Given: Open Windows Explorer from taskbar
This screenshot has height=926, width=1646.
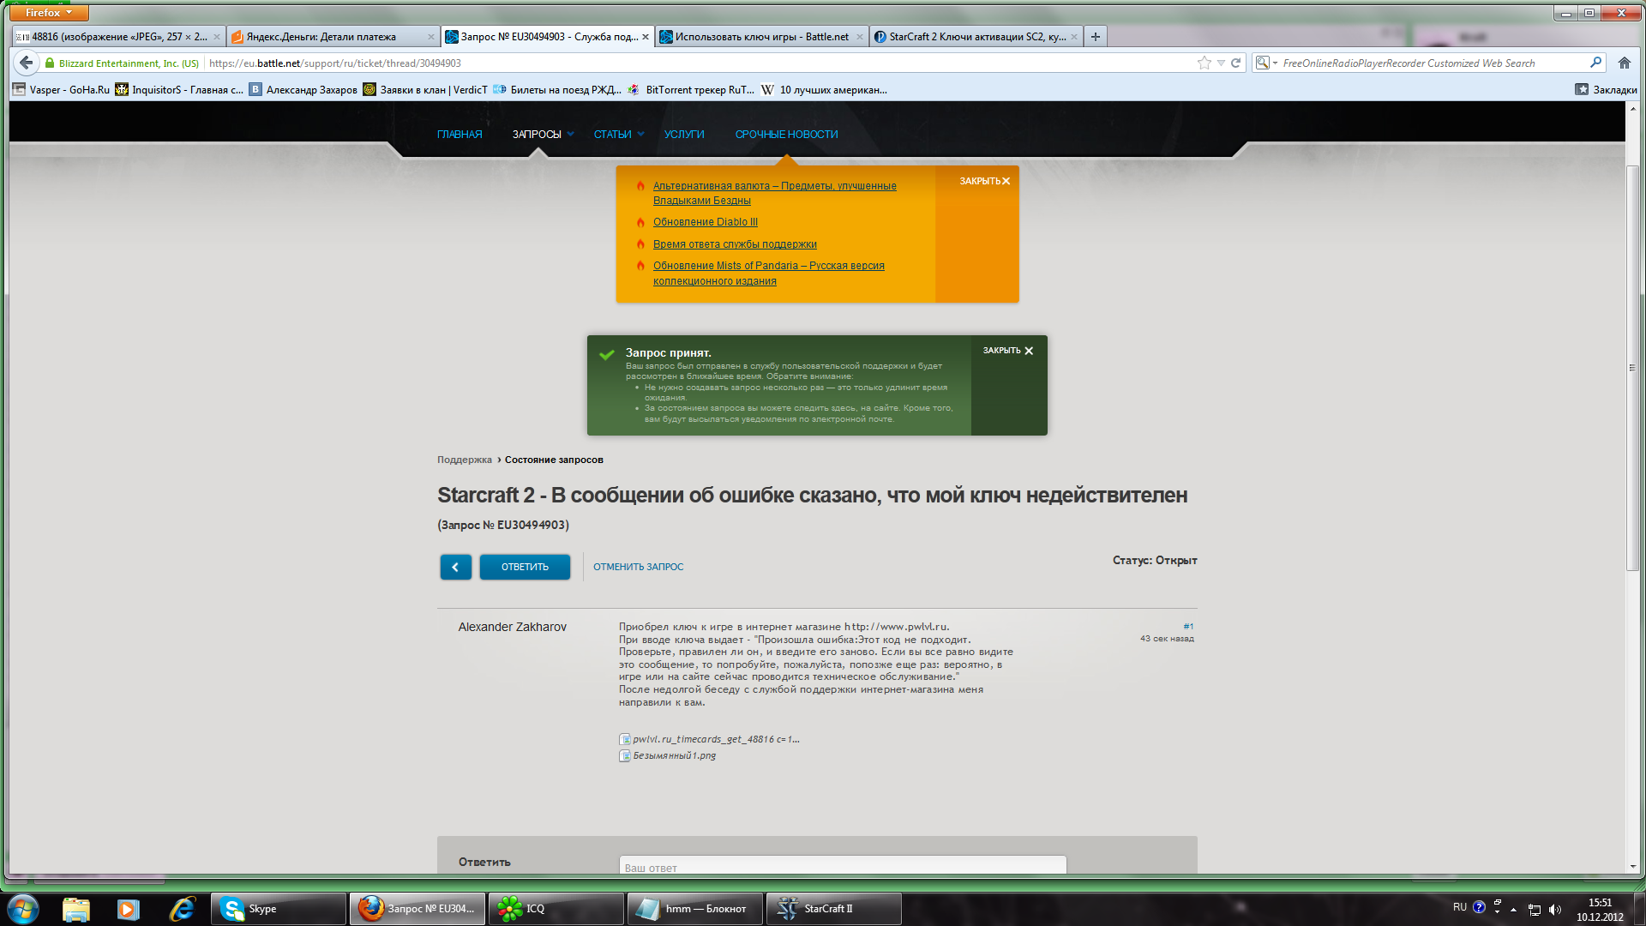Looking at the screenshot, I should click(x=76, y=909).
